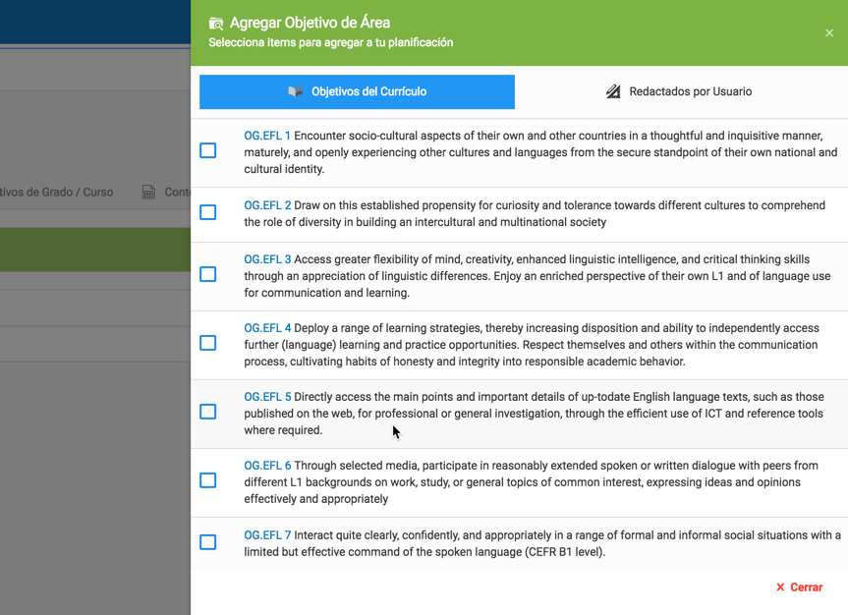Click the pencil icon next to Redactados por Usuario
Screen dimensions: 848x615
[613, 91]
